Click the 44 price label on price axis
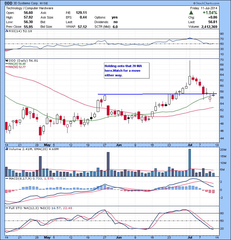The height and width of the screenshot is (240, 231). [222, 139]
